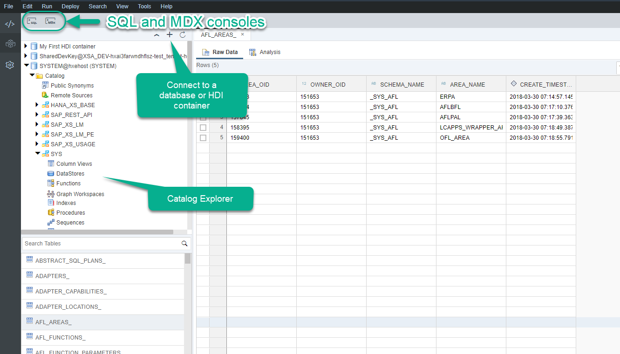
Task: Sort by AREA_NAME column header
Action: (471, 84)
